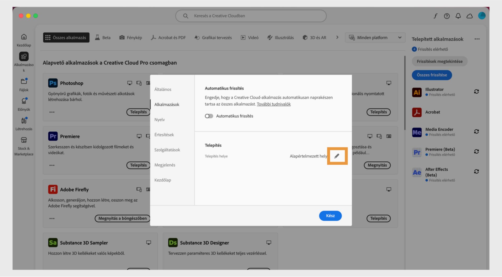Select the Összes alkalmazás filter
The width and height of the screenshot is (502, 277).
click(66, 38)
